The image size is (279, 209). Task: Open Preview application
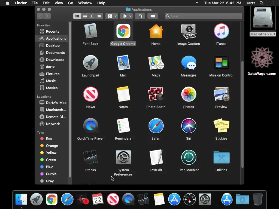(221, 94)
